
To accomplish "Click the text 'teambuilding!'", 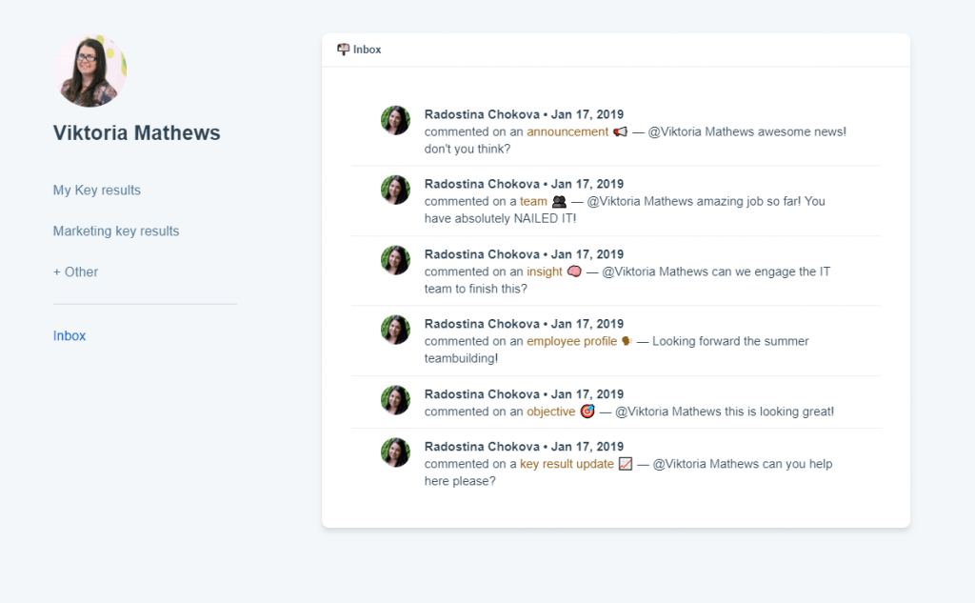I will pyautogui.click(x=462, y=358).
